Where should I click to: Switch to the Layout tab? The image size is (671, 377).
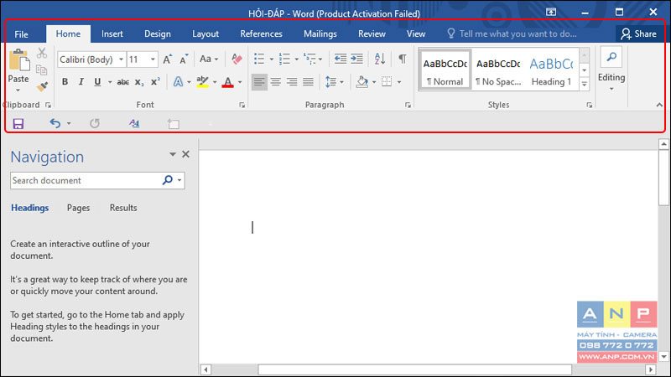(x=205, y=34)
